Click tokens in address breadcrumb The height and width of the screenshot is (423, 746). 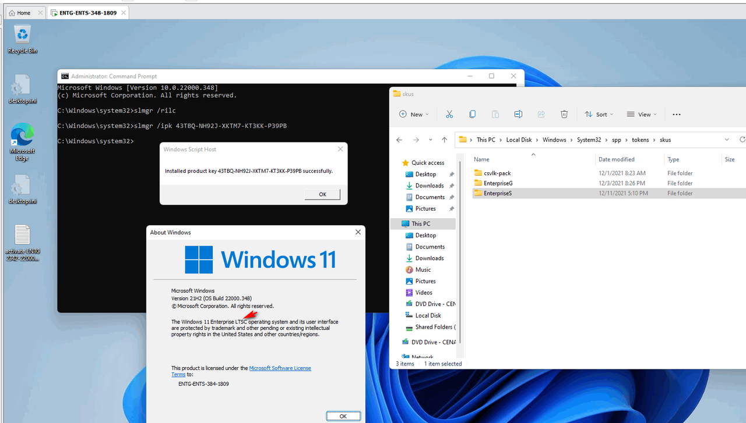[641, 140]
